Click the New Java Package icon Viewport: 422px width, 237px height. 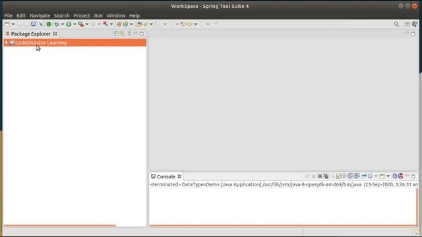[119, 24]
